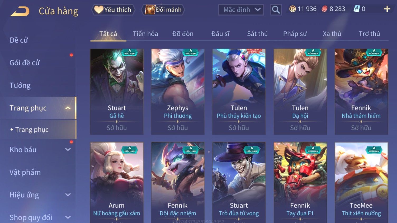
Task: Open the Tướng sidebar entry
Action: 20,85
